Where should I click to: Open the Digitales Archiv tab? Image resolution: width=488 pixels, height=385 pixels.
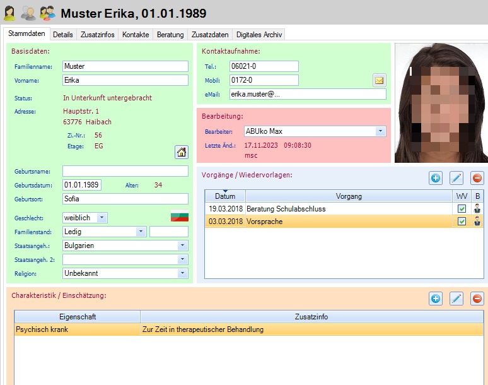click(x=259, y=35)
